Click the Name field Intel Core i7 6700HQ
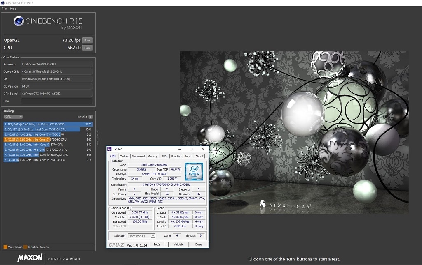422x265 pixels. coord(155,165)
